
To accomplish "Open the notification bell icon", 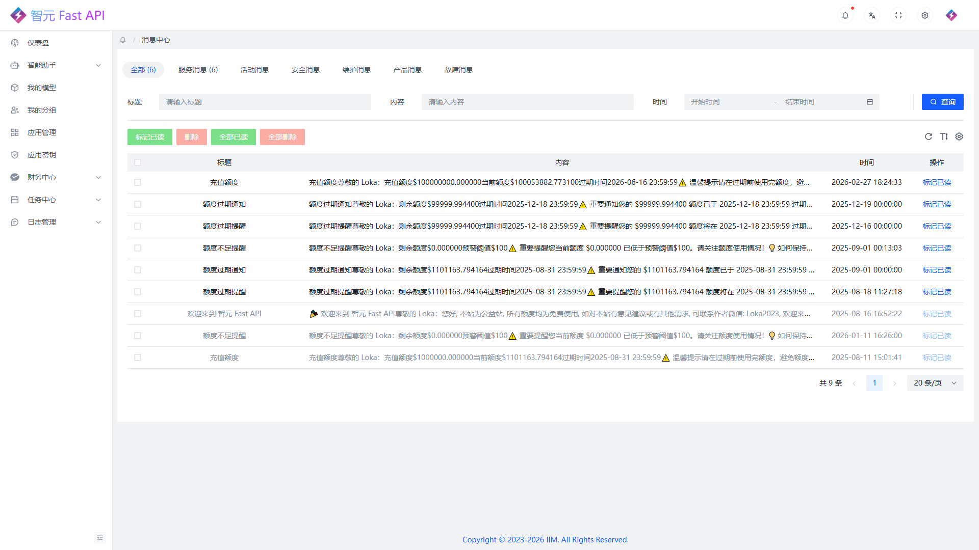I will click(x=845, y=15).
